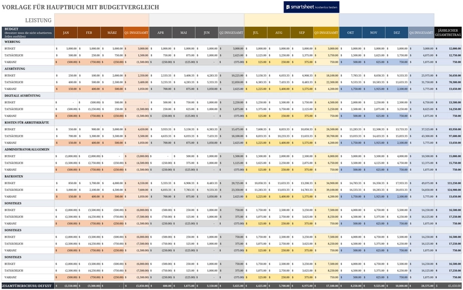Select AUSRÜSTUNG budget Q1 total 2,350.00

(x=136, y=75)
